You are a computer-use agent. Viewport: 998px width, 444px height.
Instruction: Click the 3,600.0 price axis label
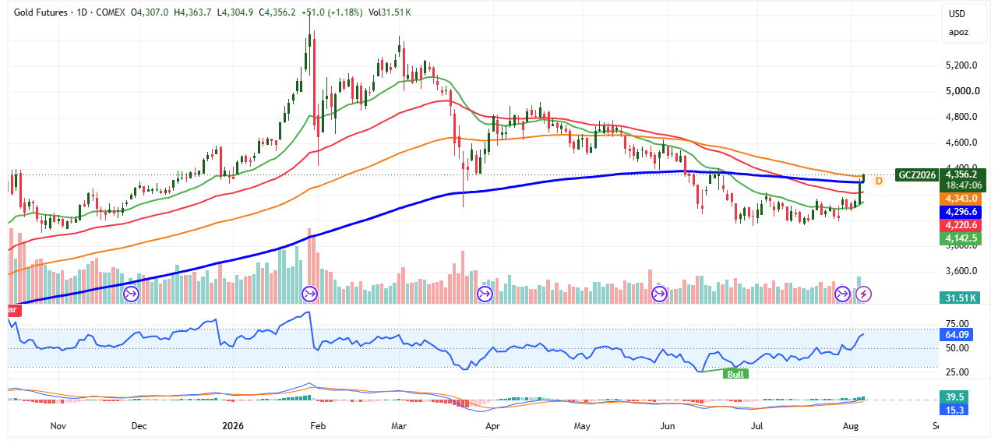tap(963, 271)
